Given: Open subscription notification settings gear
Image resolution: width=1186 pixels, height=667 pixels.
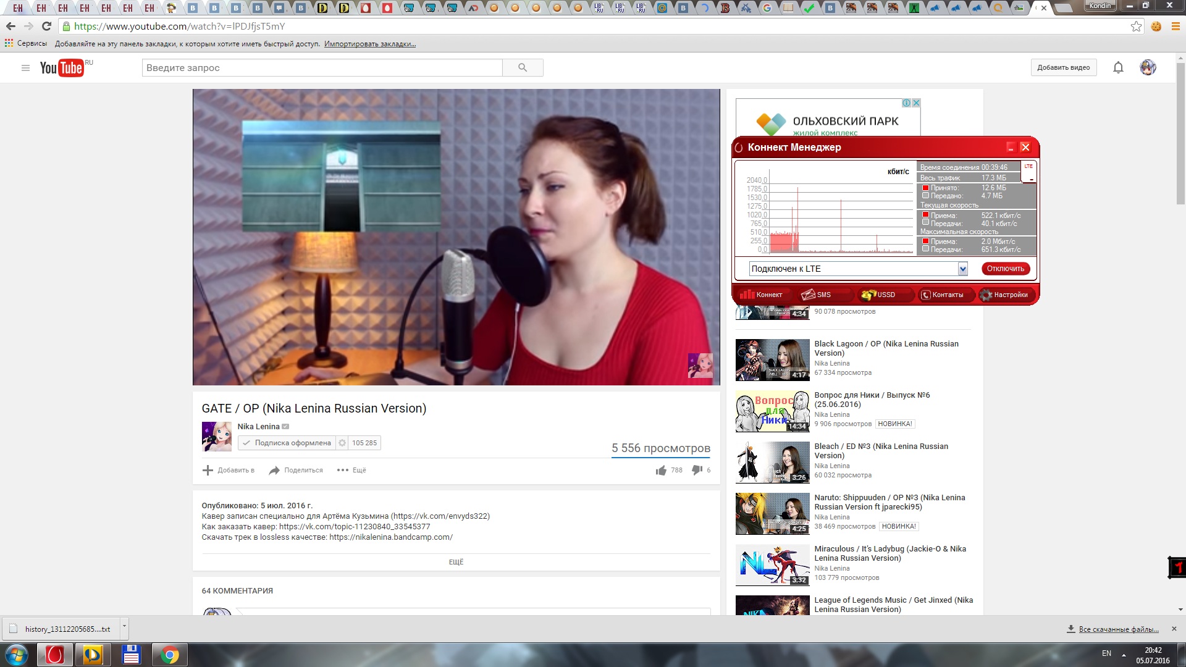Looking at the screenshot, I should (342, 443).
